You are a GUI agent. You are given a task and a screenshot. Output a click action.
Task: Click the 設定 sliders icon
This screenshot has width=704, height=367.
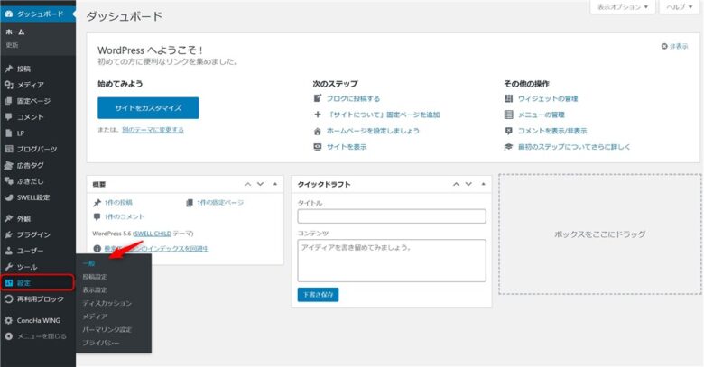[x=8, y=282]
